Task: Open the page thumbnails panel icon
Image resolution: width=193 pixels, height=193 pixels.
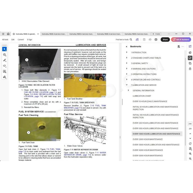Action: (190, 63)
